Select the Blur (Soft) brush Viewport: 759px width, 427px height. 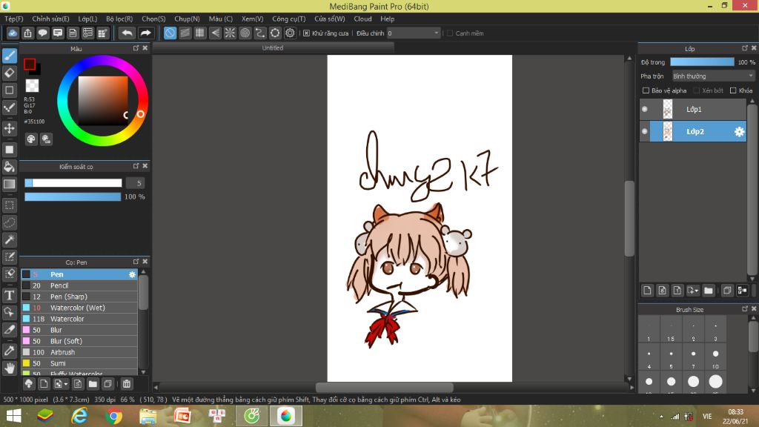79,341
